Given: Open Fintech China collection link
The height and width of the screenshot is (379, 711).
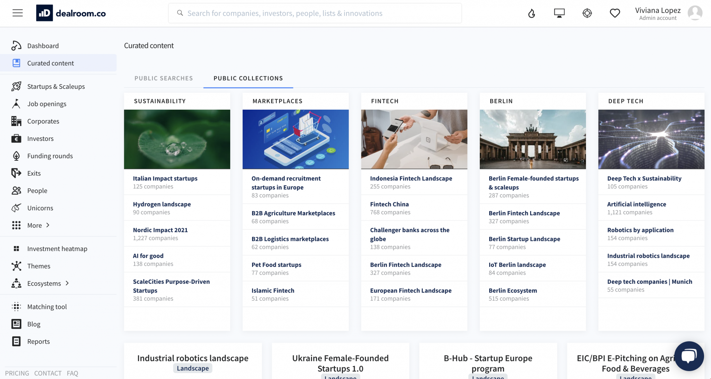Looking at the screenshot, I should click(389, 204).
